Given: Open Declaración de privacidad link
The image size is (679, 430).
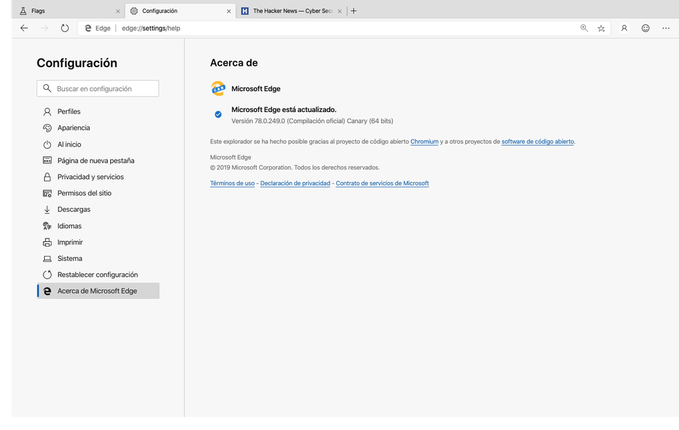Looking at the screenshot, I should [295, 183].
